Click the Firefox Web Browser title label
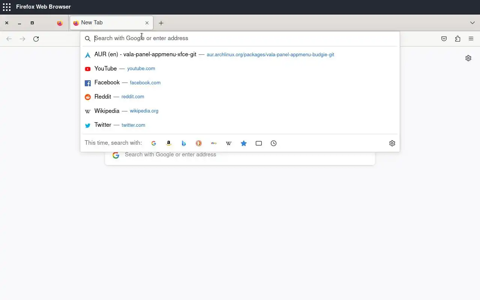Viewport: 480px width, 300px height. (43, 7)
